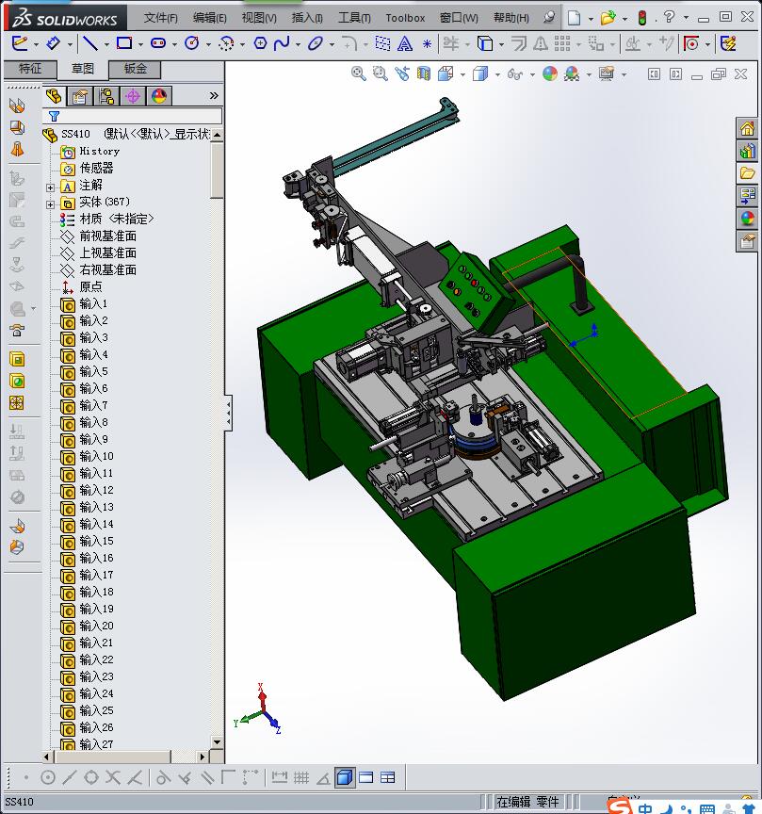
Task: Expand the 注解 annotations node
Action: click(50, 187)
